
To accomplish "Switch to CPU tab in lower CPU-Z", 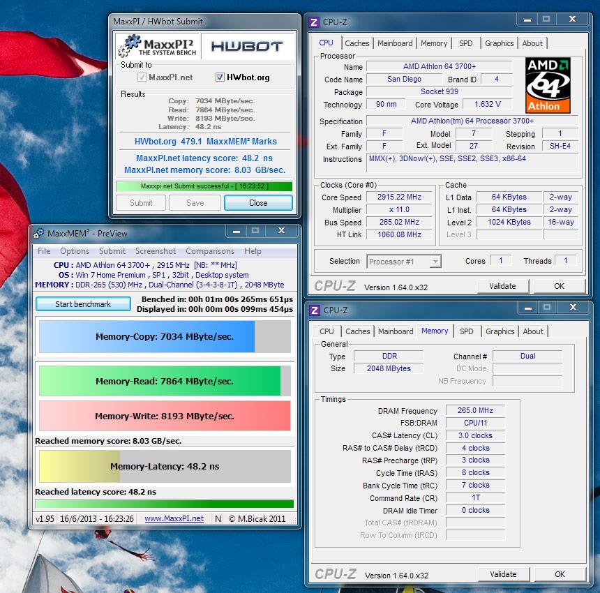I will 327,331.
